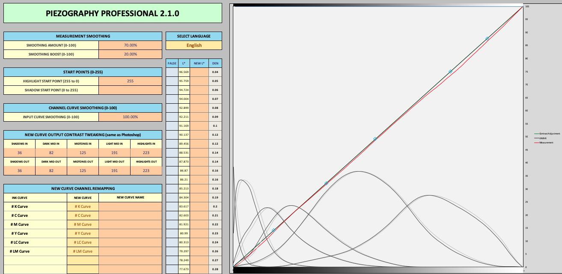Image resolution: width=562 pixels, height=274 pixels.
Task: Select the NEW L* cell beside 90.137
Action: point(199,135)
